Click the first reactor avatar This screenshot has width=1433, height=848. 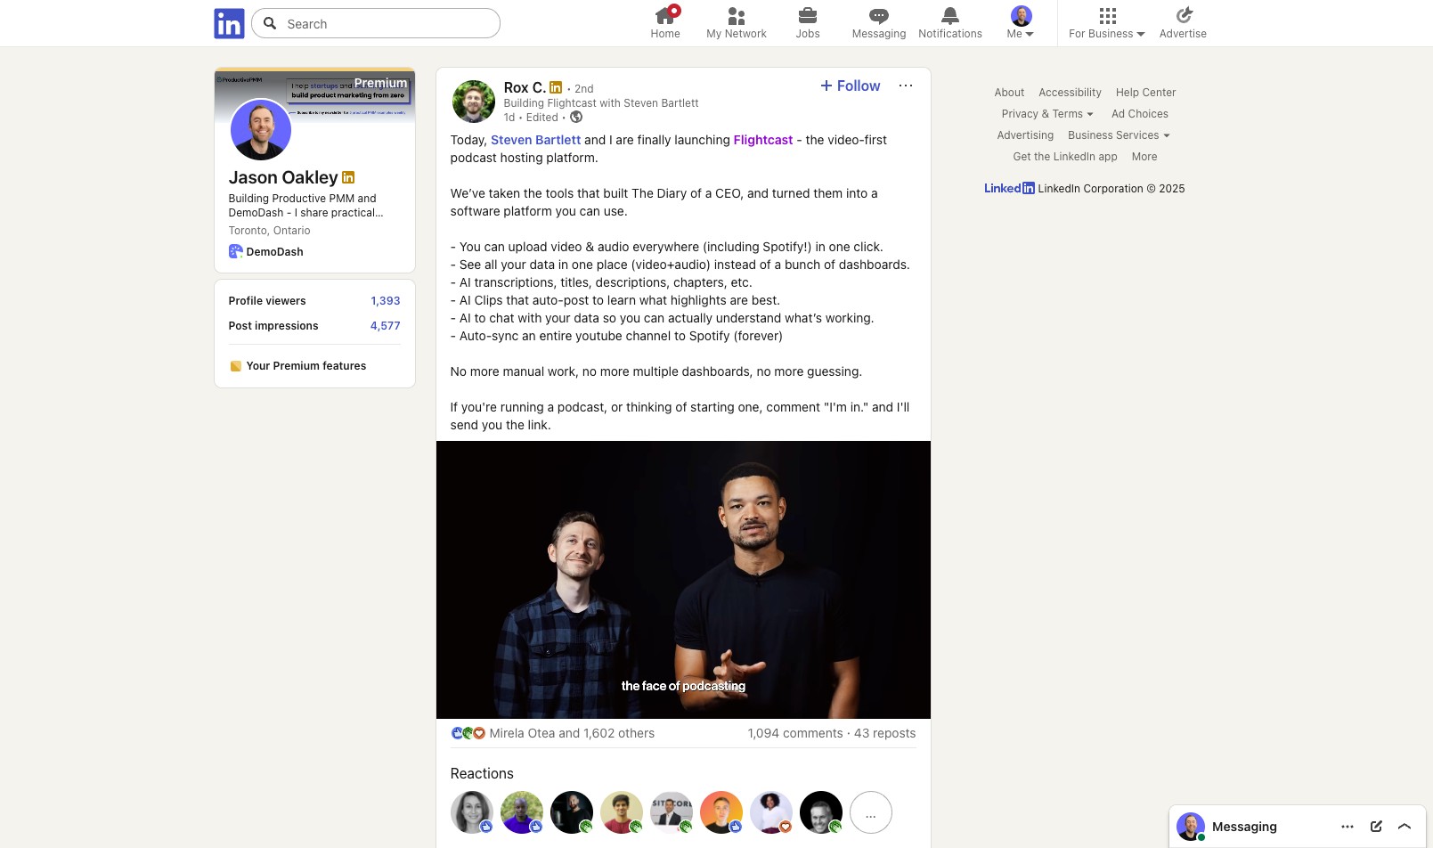click(x=472, y=812)
